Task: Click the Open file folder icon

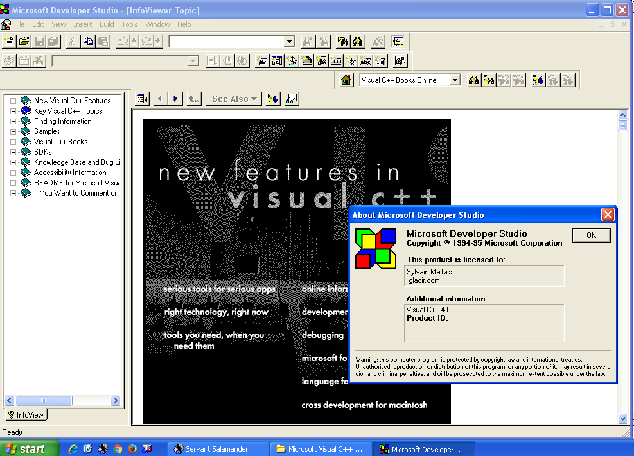Action: coord(24,42)
